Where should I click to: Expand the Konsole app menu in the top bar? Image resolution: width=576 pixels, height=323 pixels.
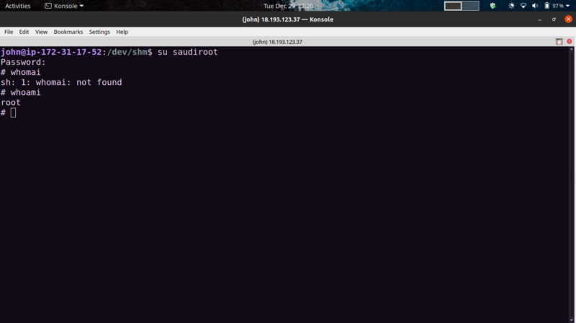[x=64, y=6]
